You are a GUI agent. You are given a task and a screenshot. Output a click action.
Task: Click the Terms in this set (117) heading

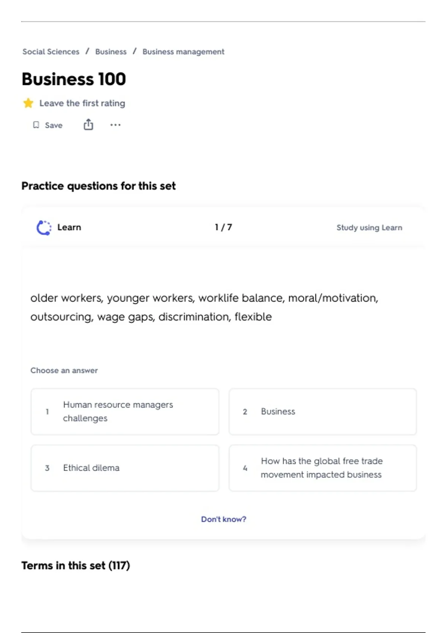[76, 566]
